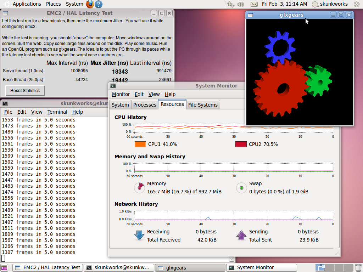Image resolution: width=363 pixels, height=272 pixels.
Task: Click the volume speaker icon
Action: 241,4
